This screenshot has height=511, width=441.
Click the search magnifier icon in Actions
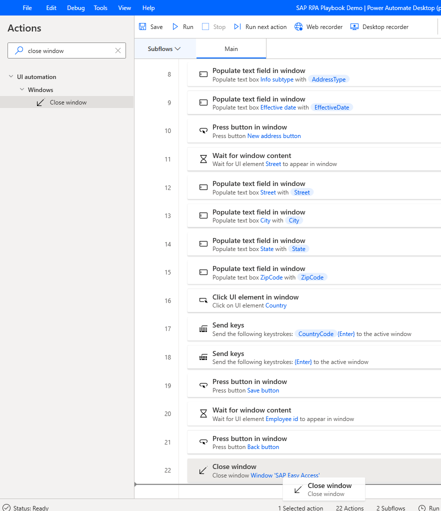point(19,50)
